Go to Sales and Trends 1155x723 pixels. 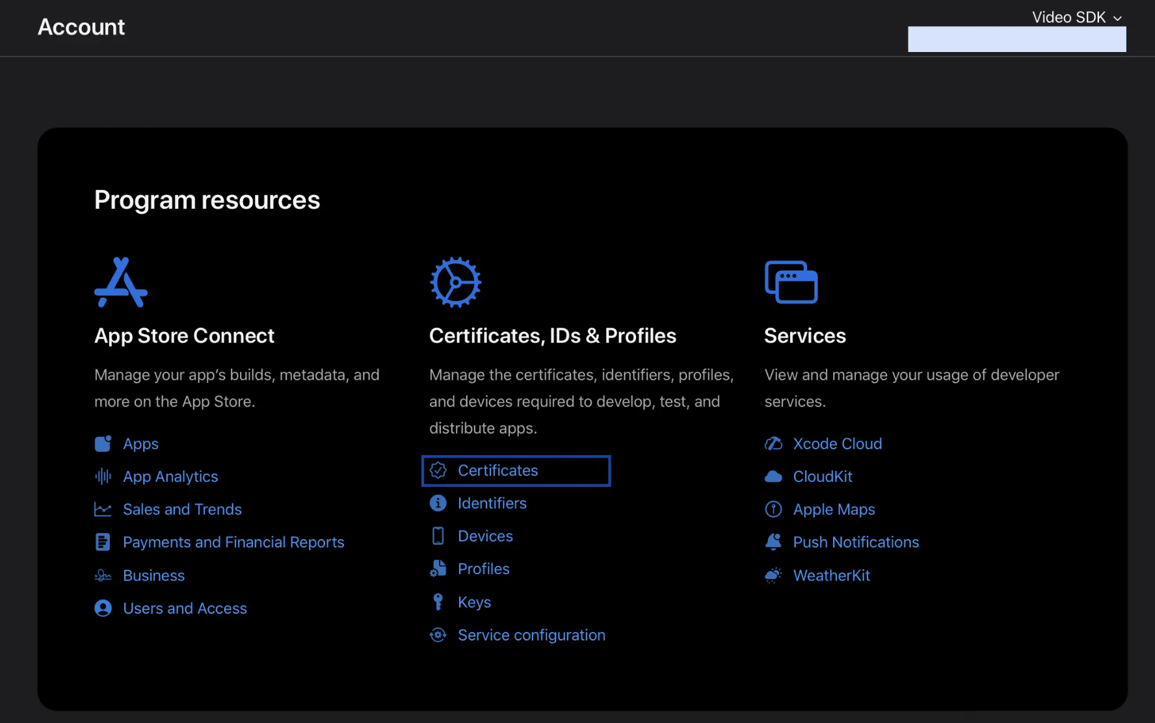(x=182, y=509)
